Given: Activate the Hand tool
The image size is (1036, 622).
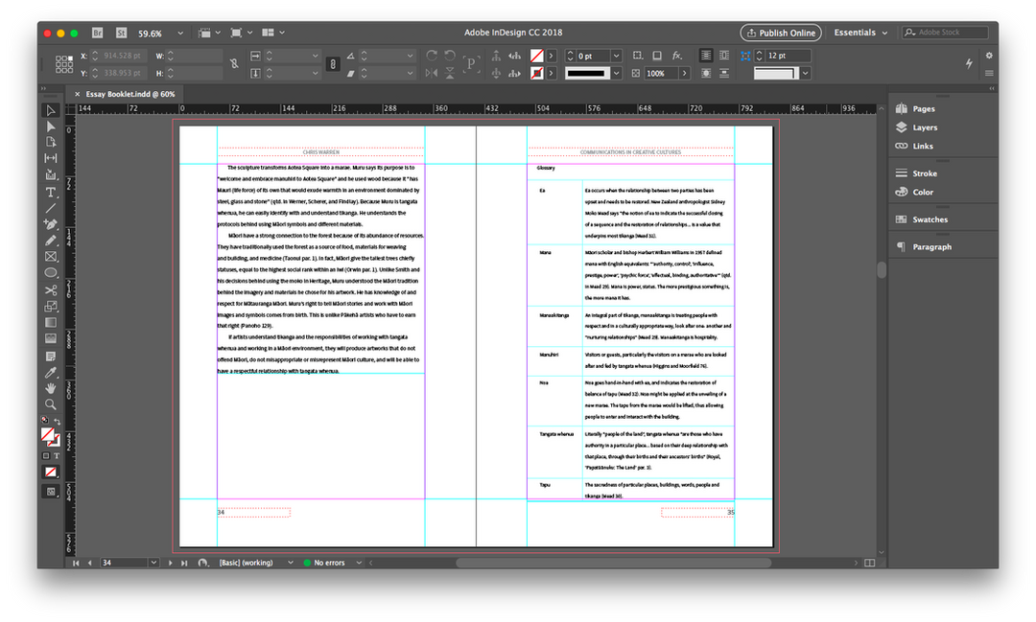Looking at the screenshot, I should click(51, 388).
